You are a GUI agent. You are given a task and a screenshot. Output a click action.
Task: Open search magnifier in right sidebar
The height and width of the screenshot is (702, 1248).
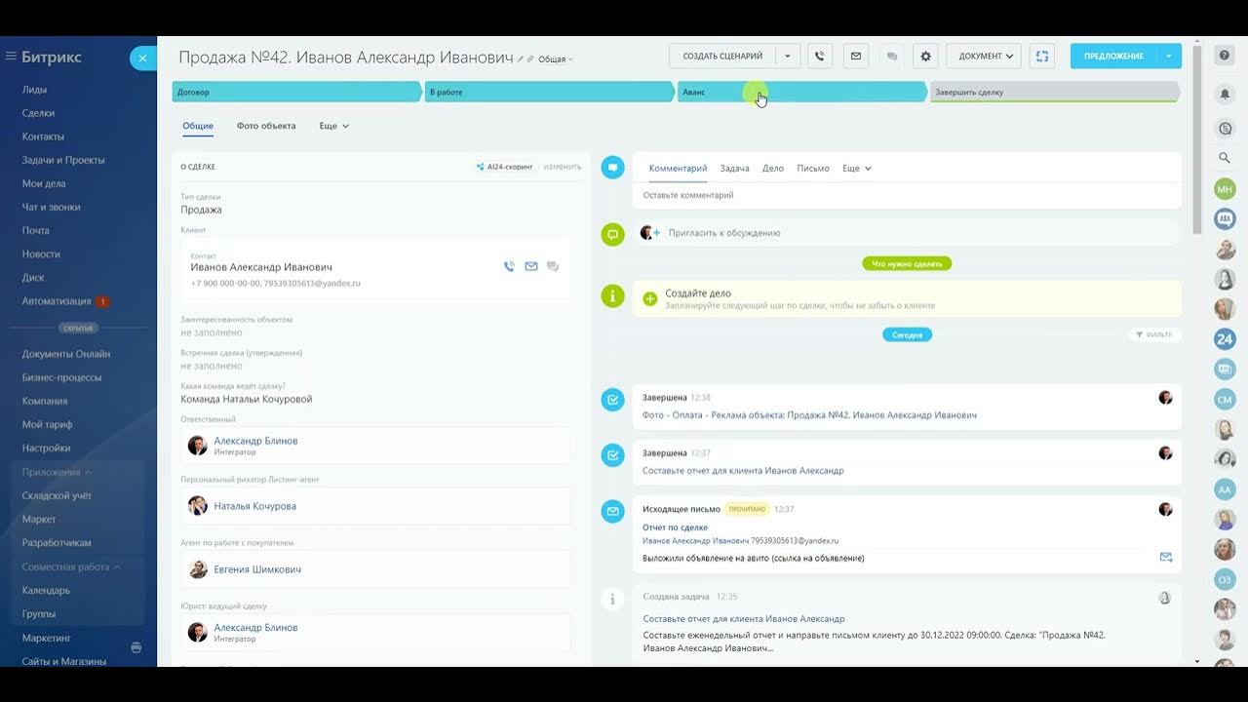coord(1225,158)
